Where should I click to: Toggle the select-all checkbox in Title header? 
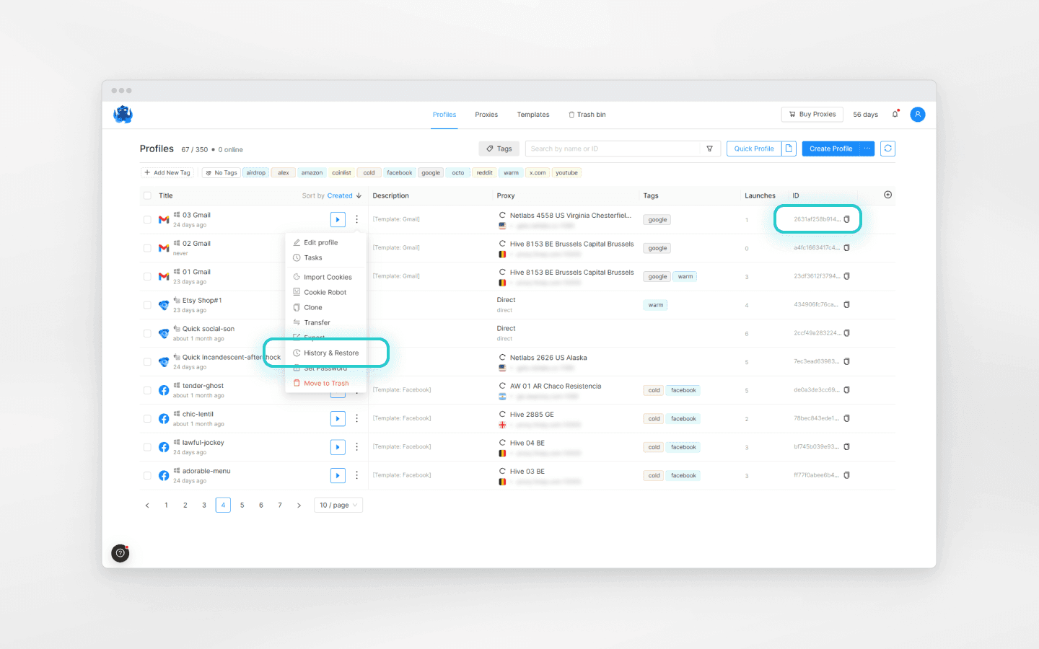(x=147, y=195)
